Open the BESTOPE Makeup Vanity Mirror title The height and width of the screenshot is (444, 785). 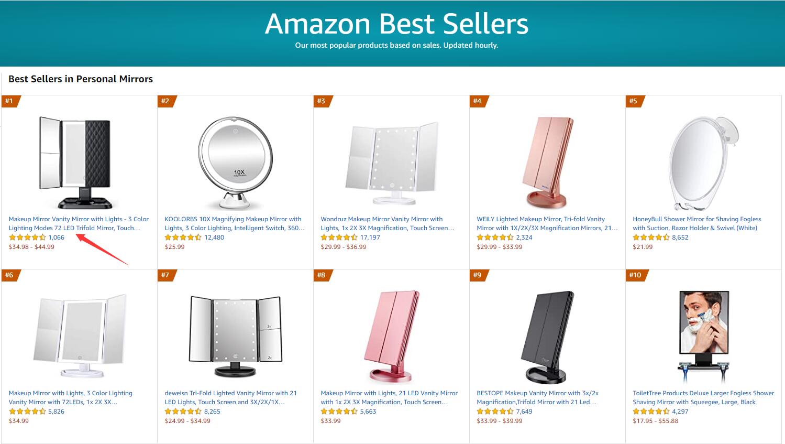click(x=537, y=397)
